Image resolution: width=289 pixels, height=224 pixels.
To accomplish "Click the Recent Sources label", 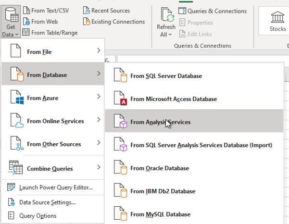I will pyautogui.click(x=111, y=11).
